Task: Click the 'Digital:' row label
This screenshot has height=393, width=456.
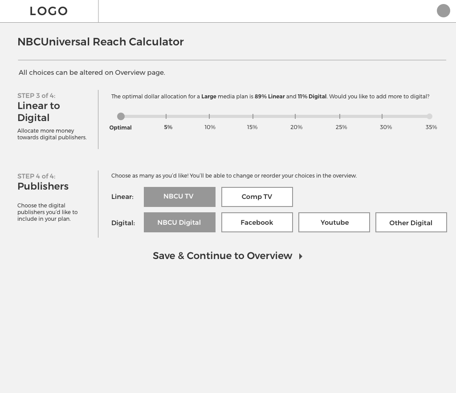Action: [x=123, y=223]
